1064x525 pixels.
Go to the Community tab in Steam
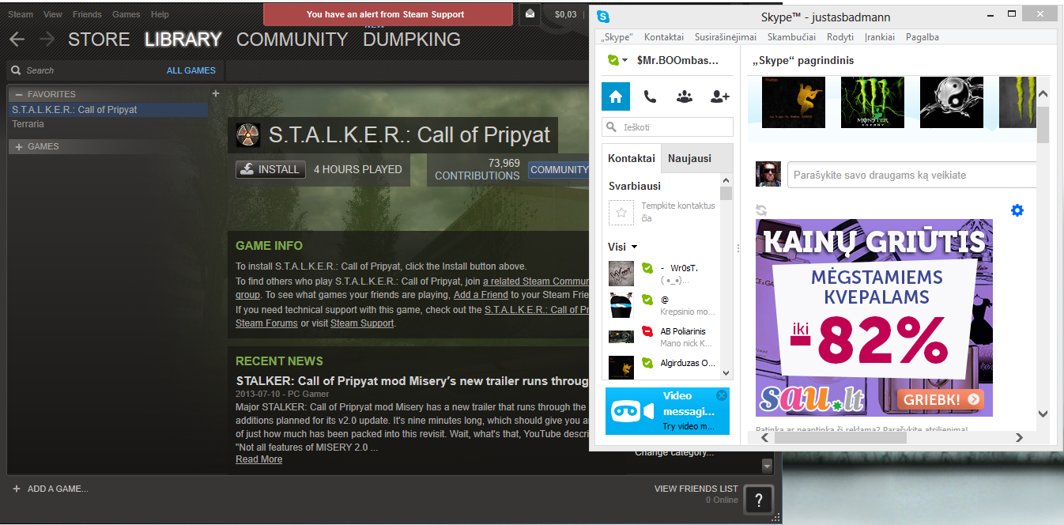[x=292, y=40]
